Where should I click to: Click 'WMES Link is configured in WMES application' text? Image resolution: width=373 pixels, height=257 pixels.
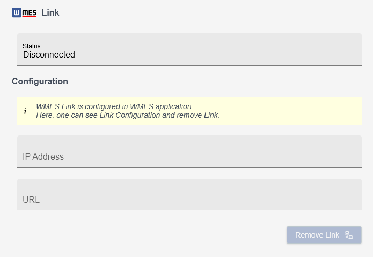click(x=113, y=106)
